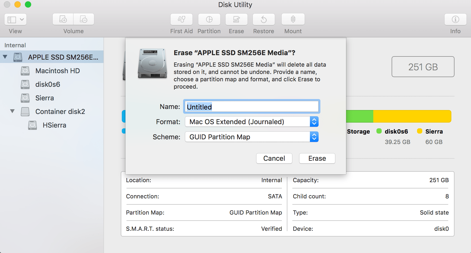This screenshot has width=471, height=253.
Task: Click the Internal sidebar section header
Action: pyautogui.click(x=15, y=45)
